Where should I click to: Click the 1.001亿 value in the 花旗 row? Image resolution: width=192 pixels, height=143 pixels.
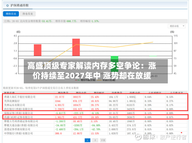(x=131, y=101)
